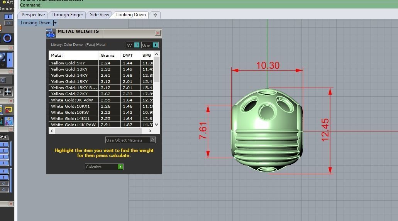Click the 10.30 width dimension label
The height and width of the screenshot is (221, 398).
[x=268, y=66]
